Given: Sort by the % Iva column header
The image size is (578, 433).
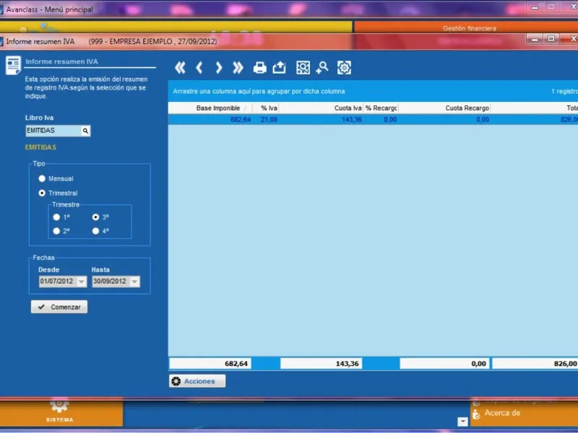Looking at the screenshot, I should pos(266,108).
